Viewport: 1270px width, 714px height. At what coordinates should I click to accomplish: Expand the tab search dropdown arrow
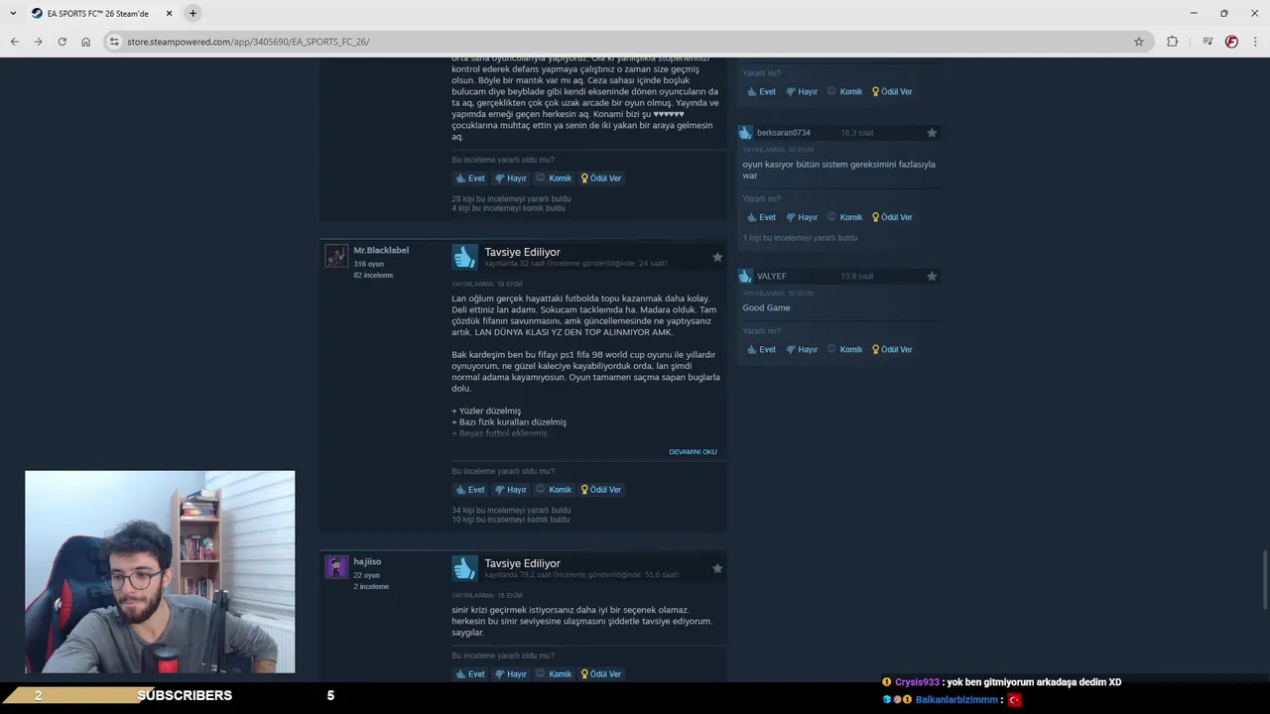pos(13,13)
